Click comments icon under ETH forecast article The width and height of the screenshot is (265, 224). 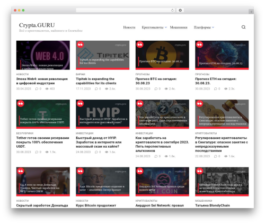[x=215, y=89]
